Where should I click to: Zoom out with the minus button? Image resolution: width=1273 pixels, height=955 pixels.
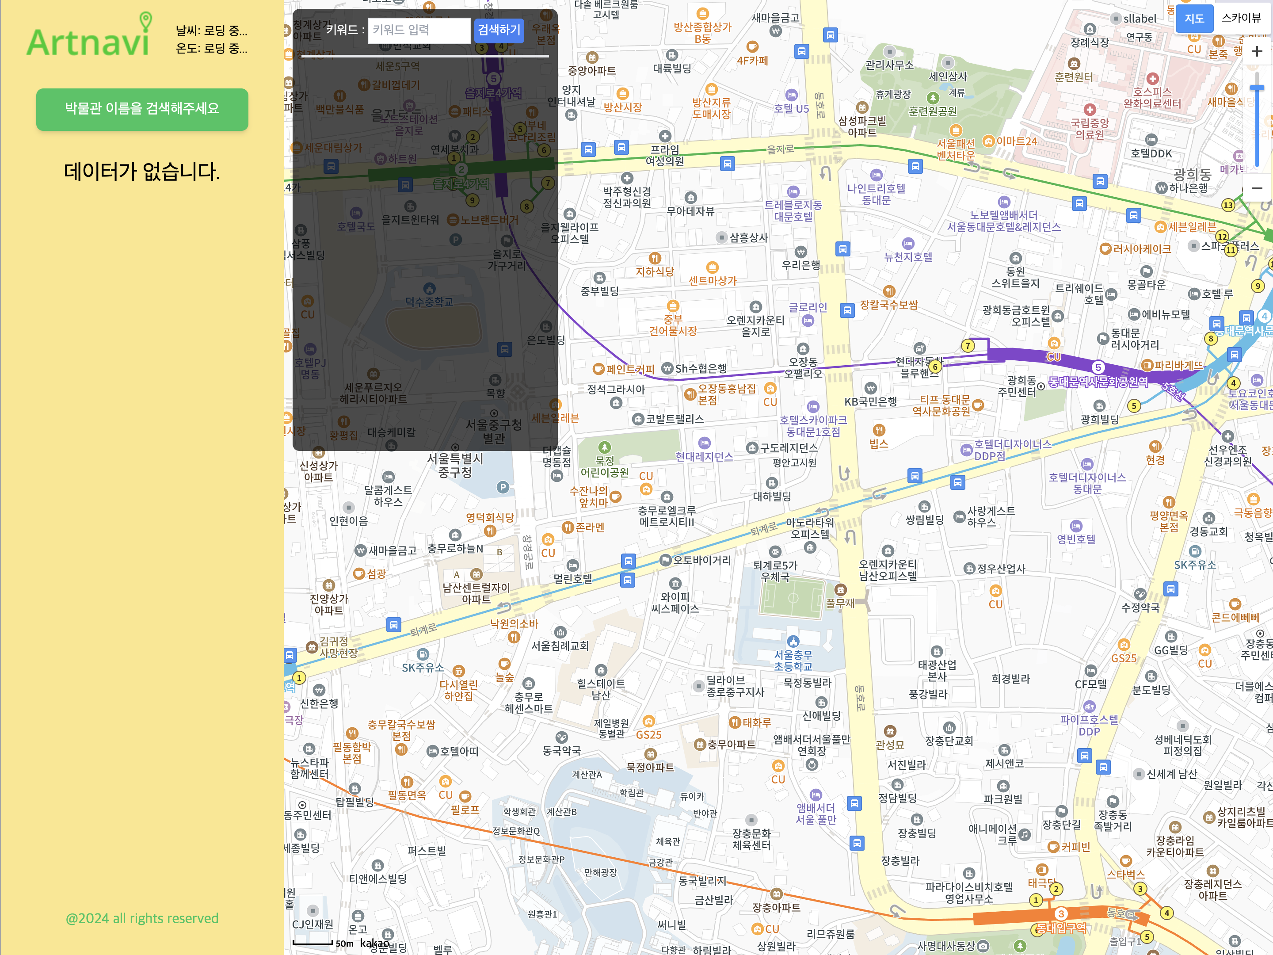point(1257,188)
